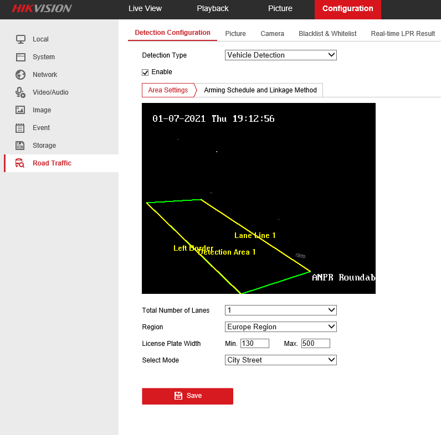Screen dimensions: 441x435
Task: Click the License Plate Width Max field
Action: tap(315, 344)
